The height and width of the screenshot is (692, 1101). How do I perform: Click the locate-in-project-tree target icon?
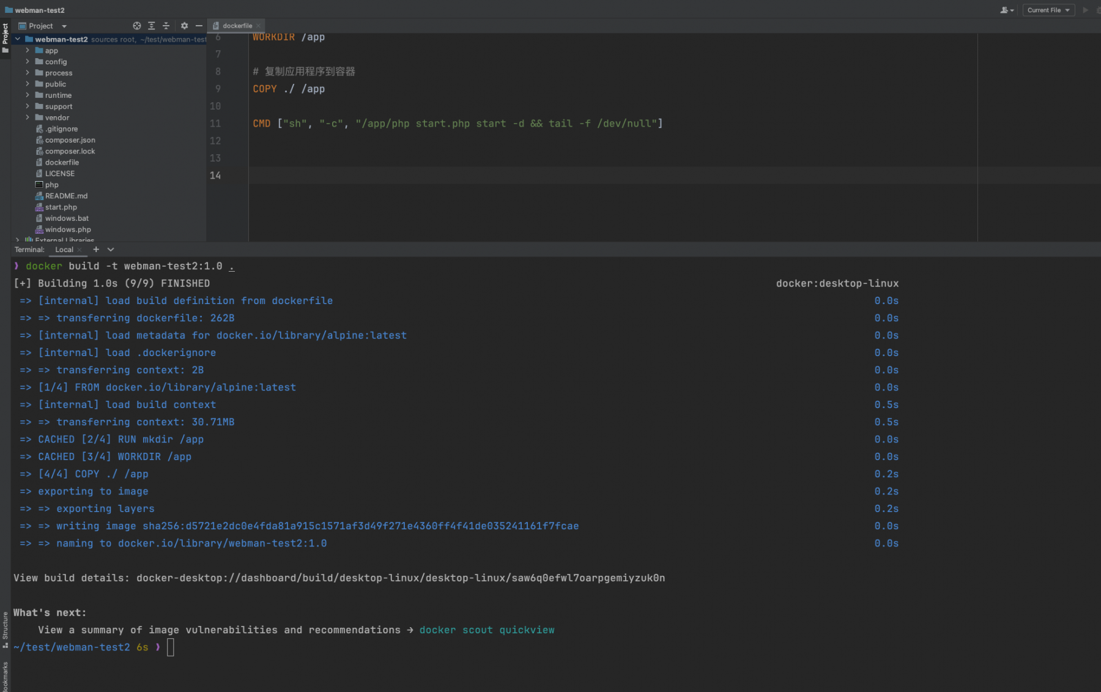tap(136, 26)
